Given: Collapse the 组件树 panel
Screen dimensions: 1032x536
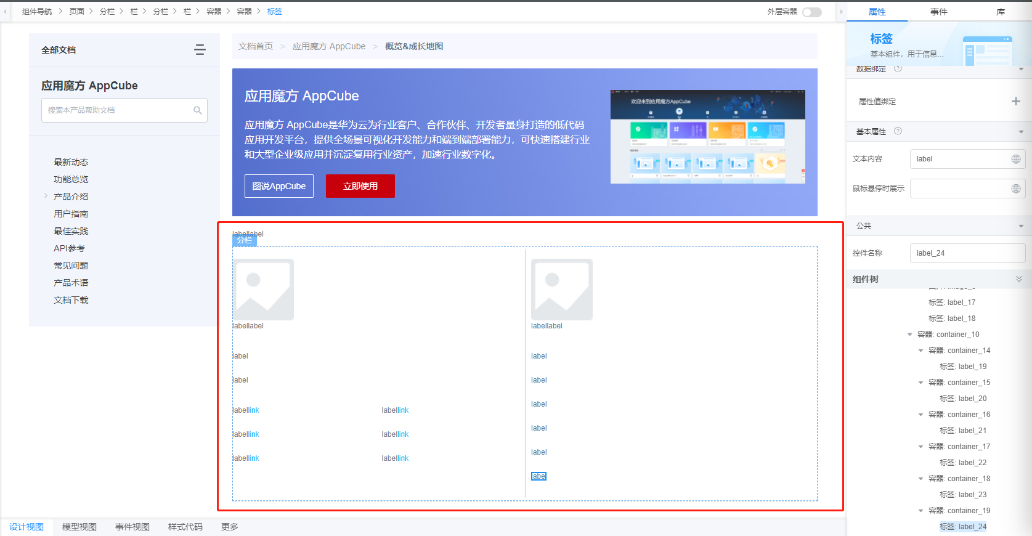Looking at the screenshot, I should click(x=1019, y=279).
